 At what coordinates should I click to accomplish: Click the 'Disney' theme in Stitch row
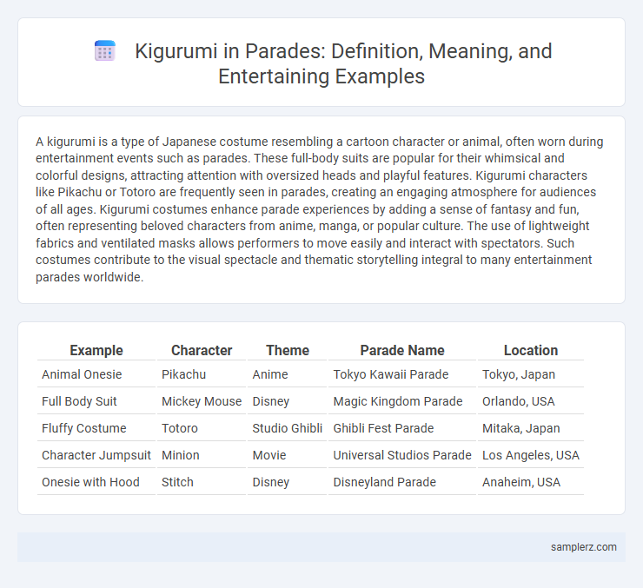click(287, 482)
